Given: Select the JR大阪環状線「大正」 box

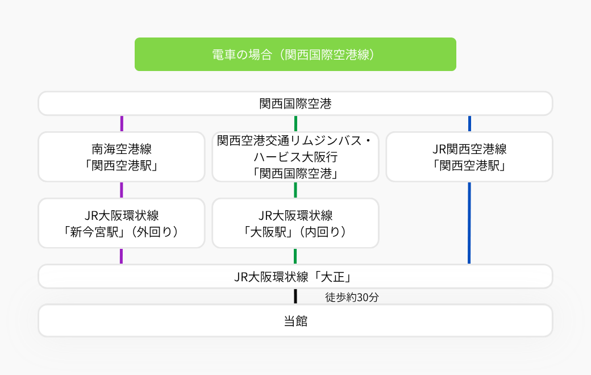Looking at the screenshot, I should [x=295, y=277].
